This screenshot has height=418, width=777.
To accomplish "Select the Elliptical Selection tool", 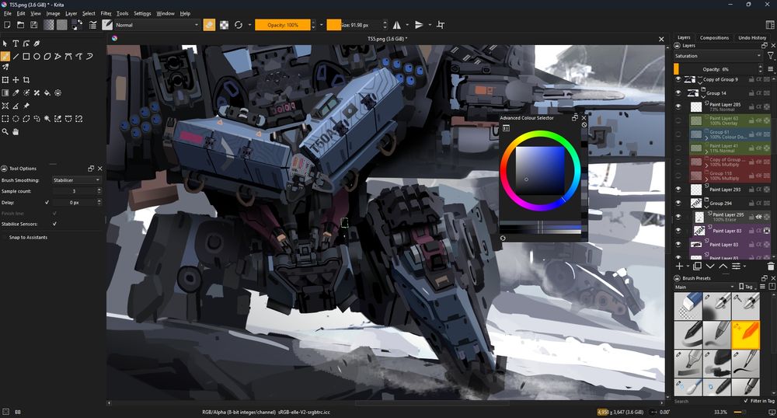I will coord(16,119).
